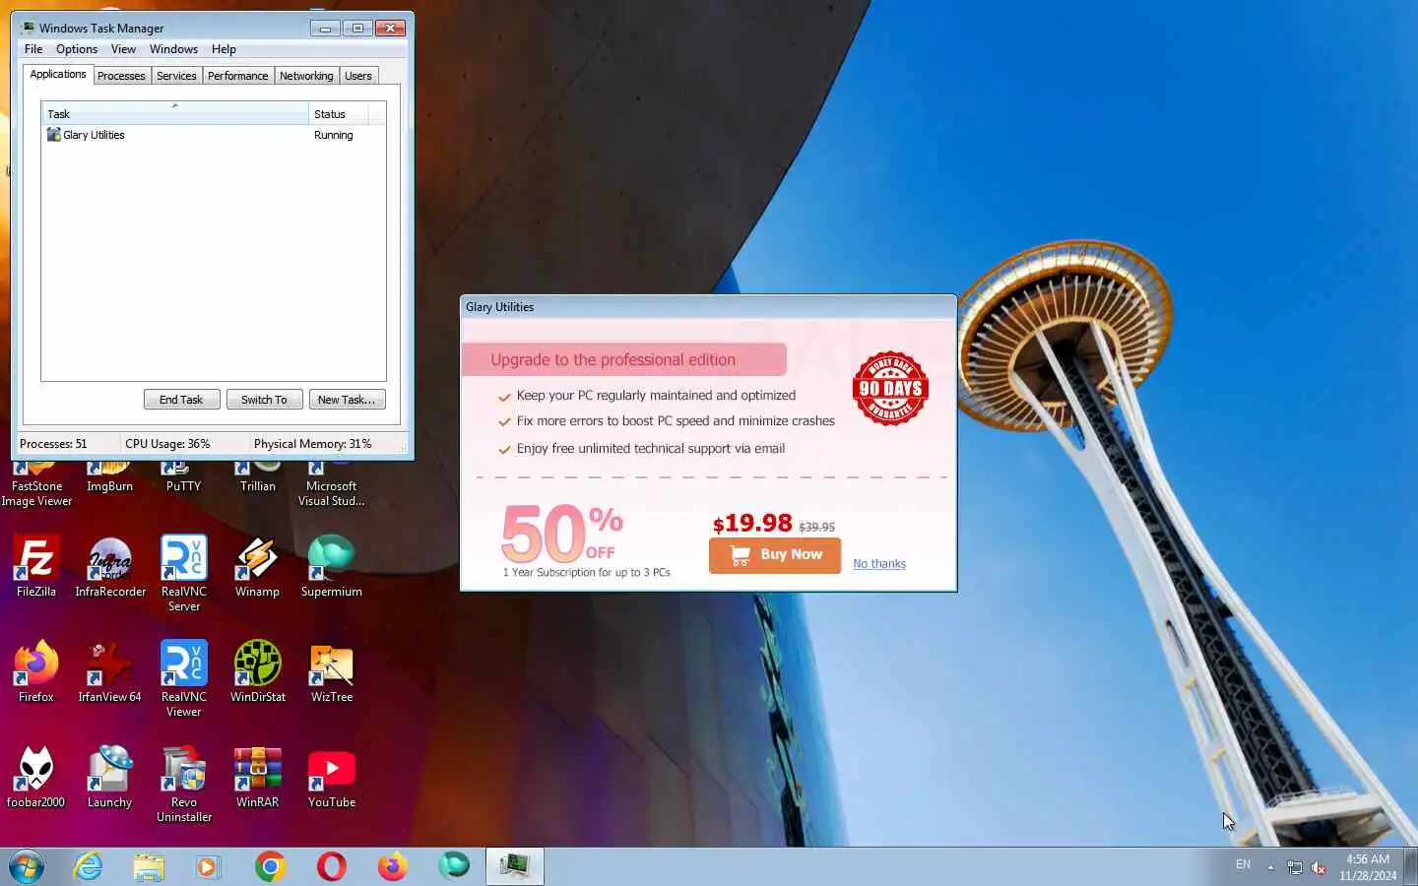The height and width of the screenshot is (886, 1418).
Task: Open Winamp desktop icon
Action: (257, 566)
